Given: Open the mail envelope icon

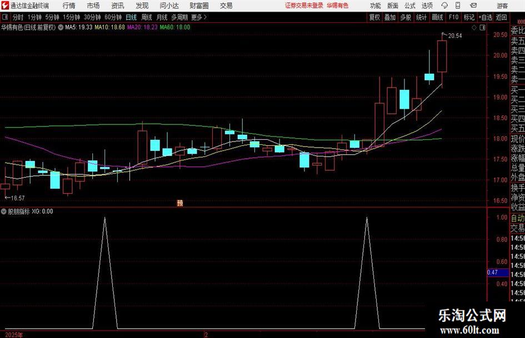Looking at the screenshot, I should click(473, 6).
